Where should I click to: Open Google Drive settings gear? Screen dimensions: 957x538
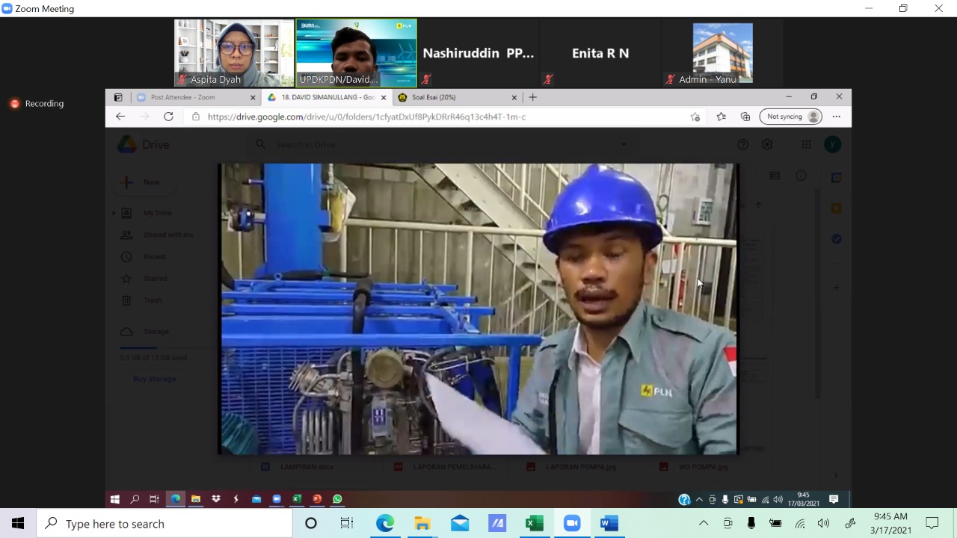click(767, 144)
